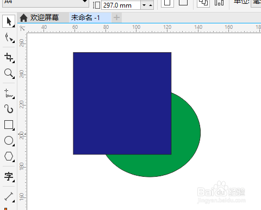This screenshot has width=261, height=210.
Task: Open the A4 page size dropdown
Action: (85, 2)
